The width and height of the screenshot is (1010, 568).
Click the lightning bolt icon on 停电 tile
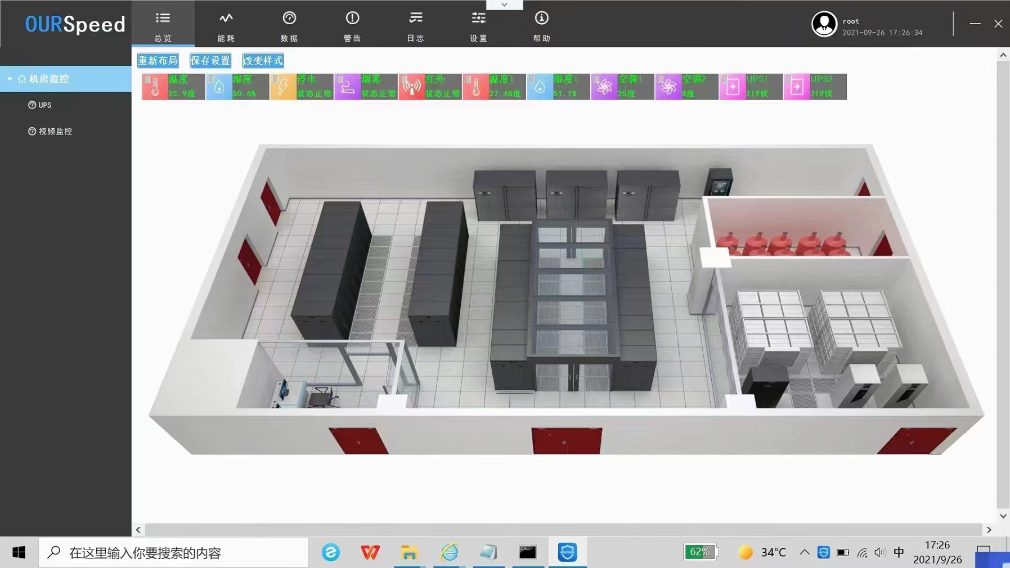pyautogui.click(x=283, y=87)
